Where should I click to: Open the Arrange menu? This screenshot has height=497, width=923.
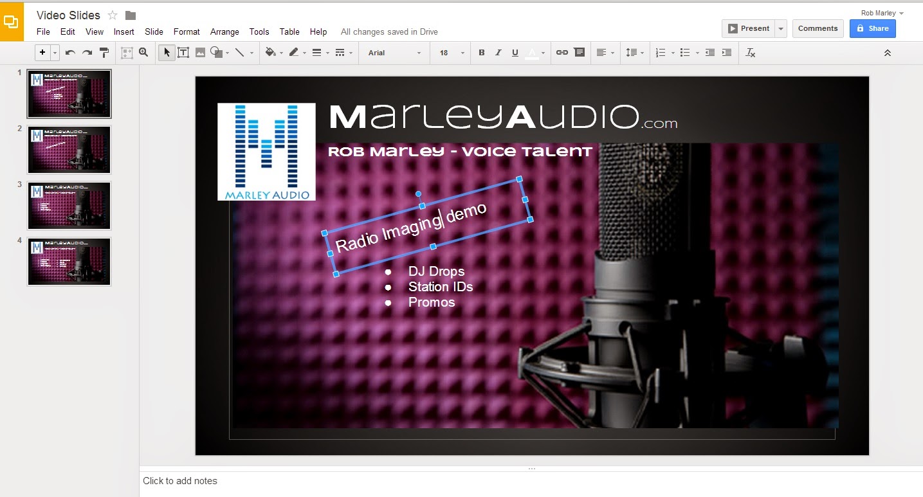click(x=224, y=32)
